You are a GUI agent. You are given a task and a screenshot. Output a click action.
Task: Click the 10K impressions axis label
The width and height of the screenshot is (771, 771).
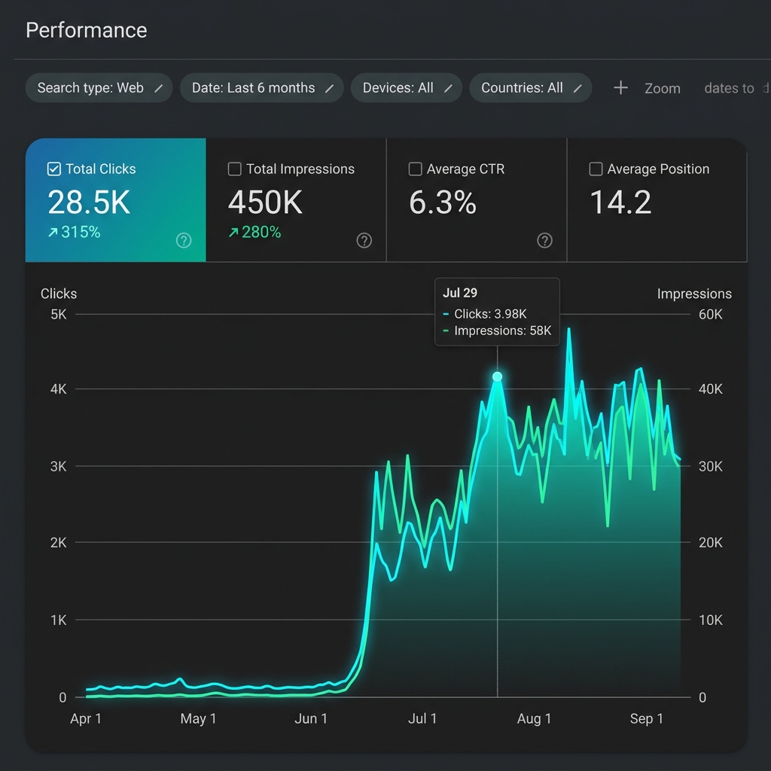[711, 620]
